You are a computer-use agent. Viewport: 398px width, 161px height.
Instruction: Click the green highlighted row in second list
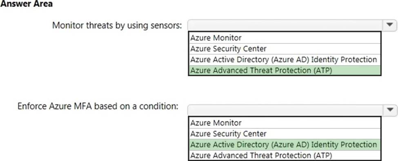point(285,145)
